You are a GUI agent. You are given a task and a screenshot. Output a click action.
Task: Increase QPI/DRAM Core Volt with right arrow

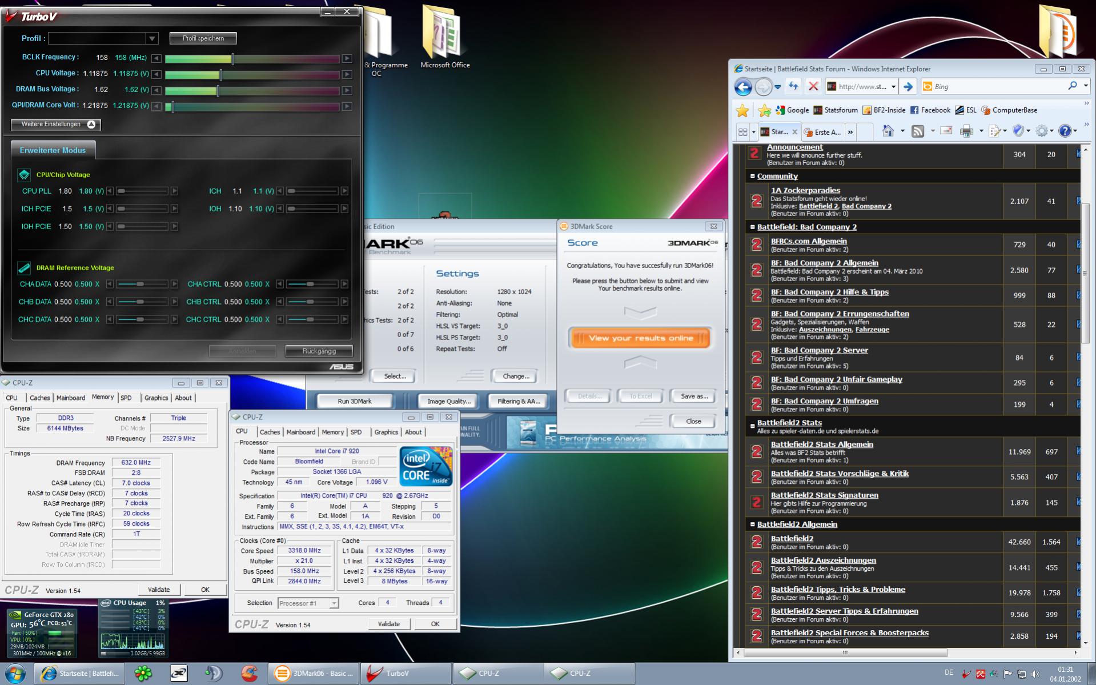pyautogui.click(x=347, y=106)
